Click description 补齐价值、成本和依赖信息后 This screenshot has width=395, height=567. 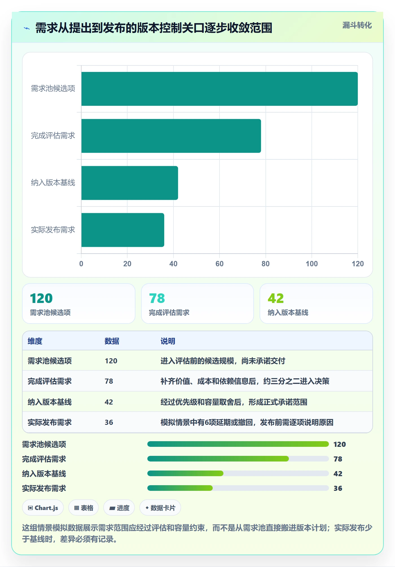coord(208,381)
